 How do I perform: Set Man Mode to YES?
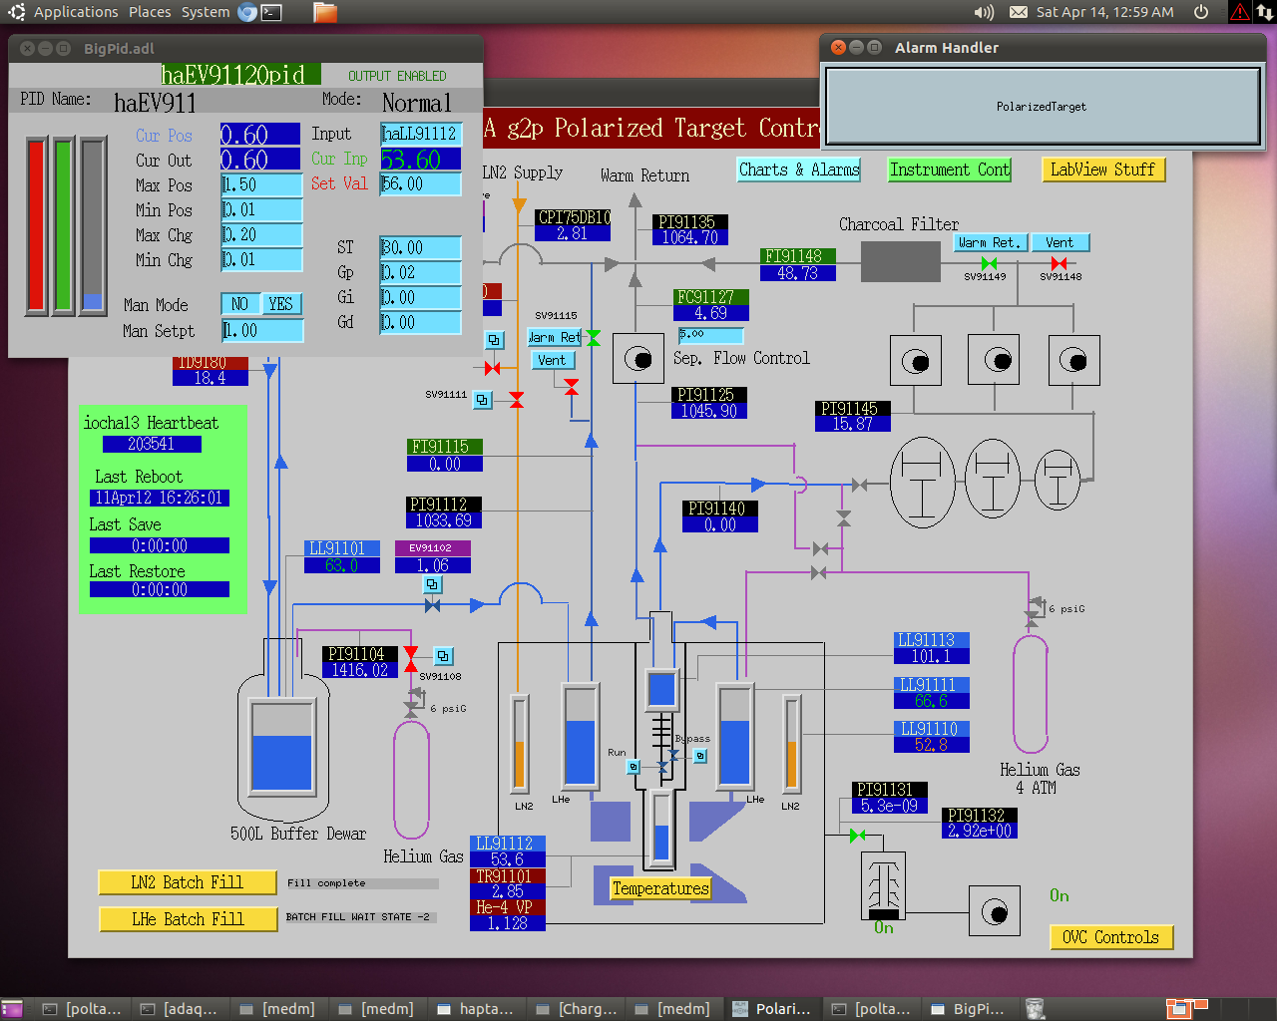click(281, 304)
